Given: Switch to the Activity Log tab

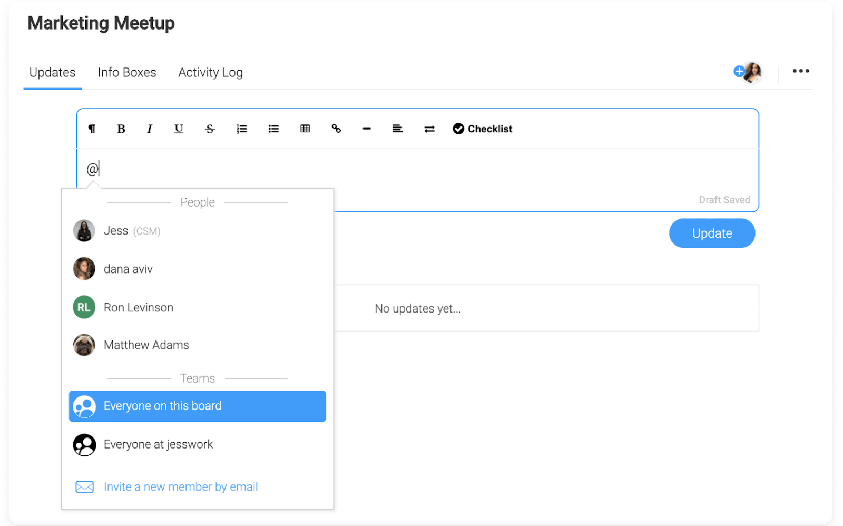Looking at the screenshot, I should tap(210, 72).
